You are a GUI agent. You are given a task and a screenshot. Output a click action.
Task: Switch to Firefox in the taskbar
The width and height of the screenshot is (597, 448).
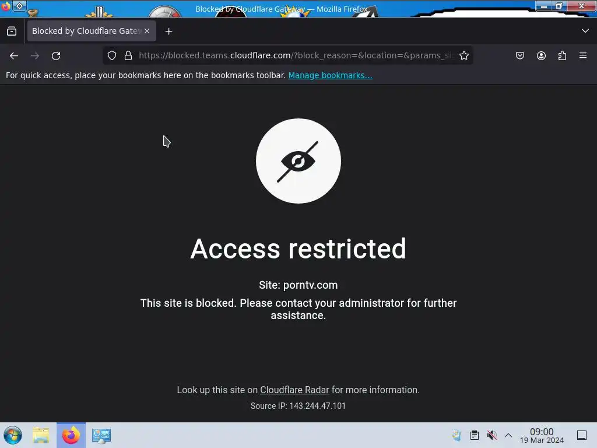tap(71, 435)
